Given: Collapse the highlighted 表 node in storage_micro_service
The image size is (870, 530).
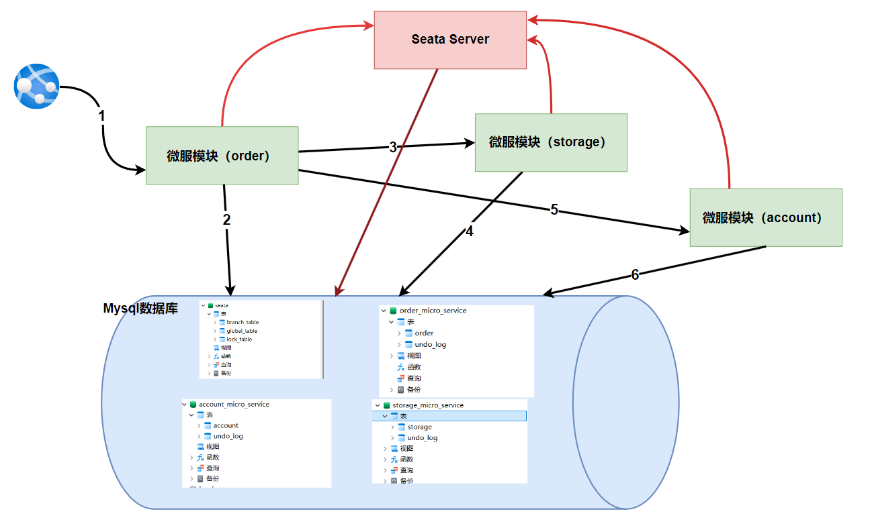Looking at the screenshot, I should (x=385, y=417).
